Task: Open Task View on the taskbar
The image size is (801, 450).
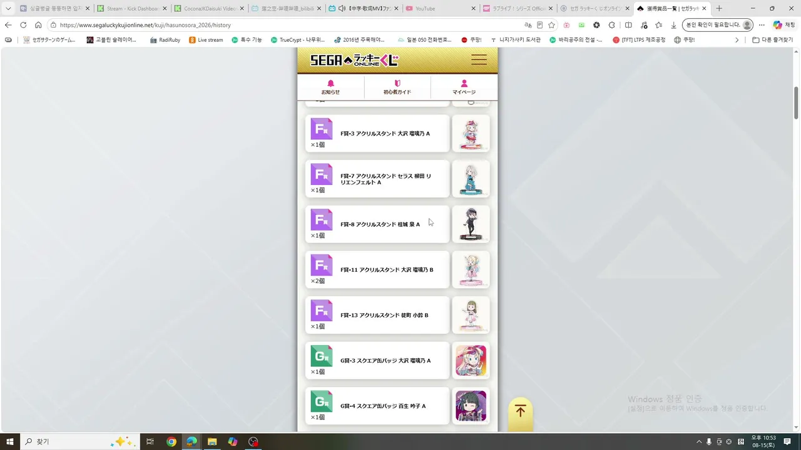Action: click(x=150, y=442)
